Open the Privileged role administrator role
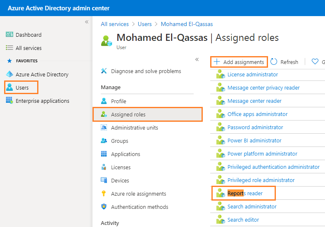This screenshot has height=227, width=325. click(261, 180)
